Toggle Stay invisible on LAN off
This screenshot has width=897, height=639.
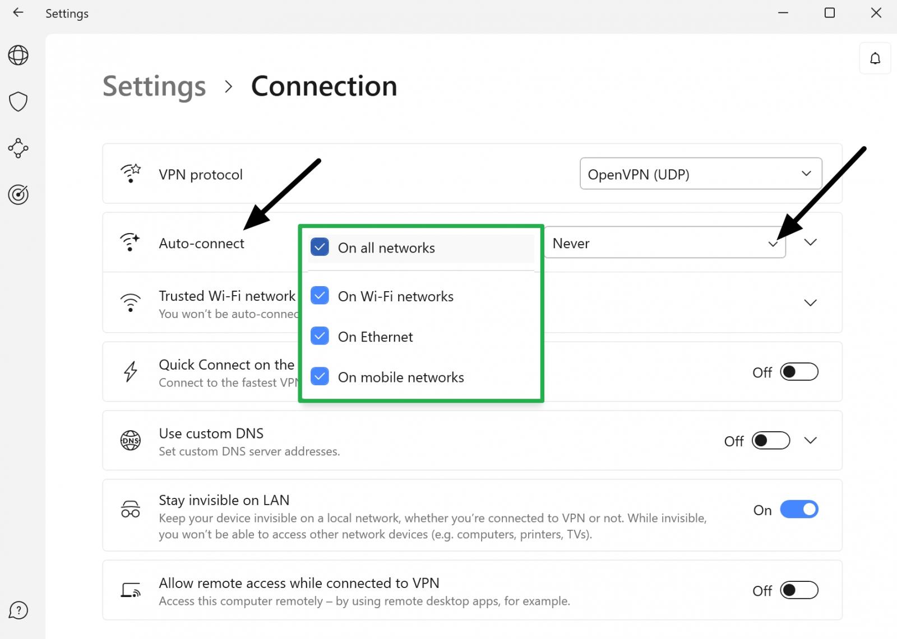(799, 509)
